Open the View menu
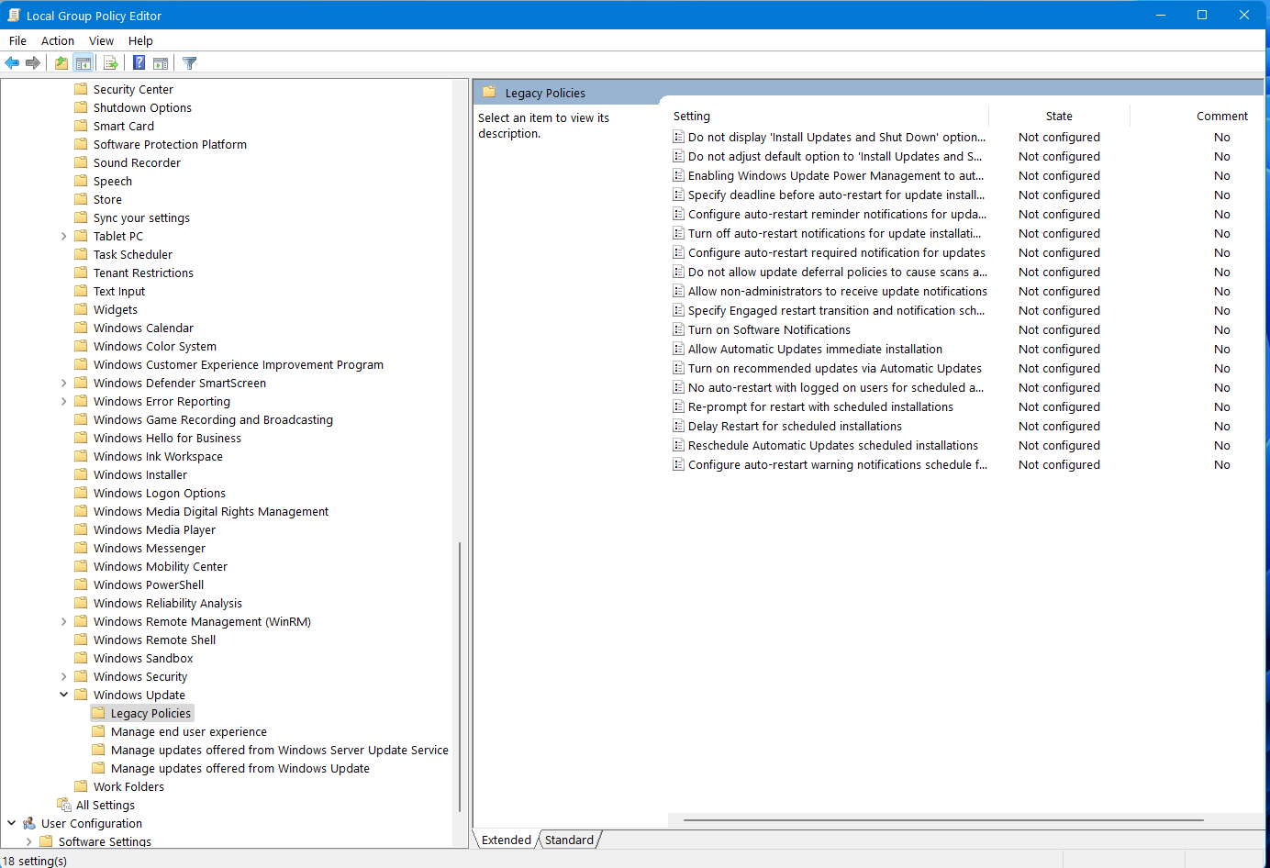Image resolution: width=1270 pixels, height=868 pixels. pyautogui.click(x=101, y=40)
